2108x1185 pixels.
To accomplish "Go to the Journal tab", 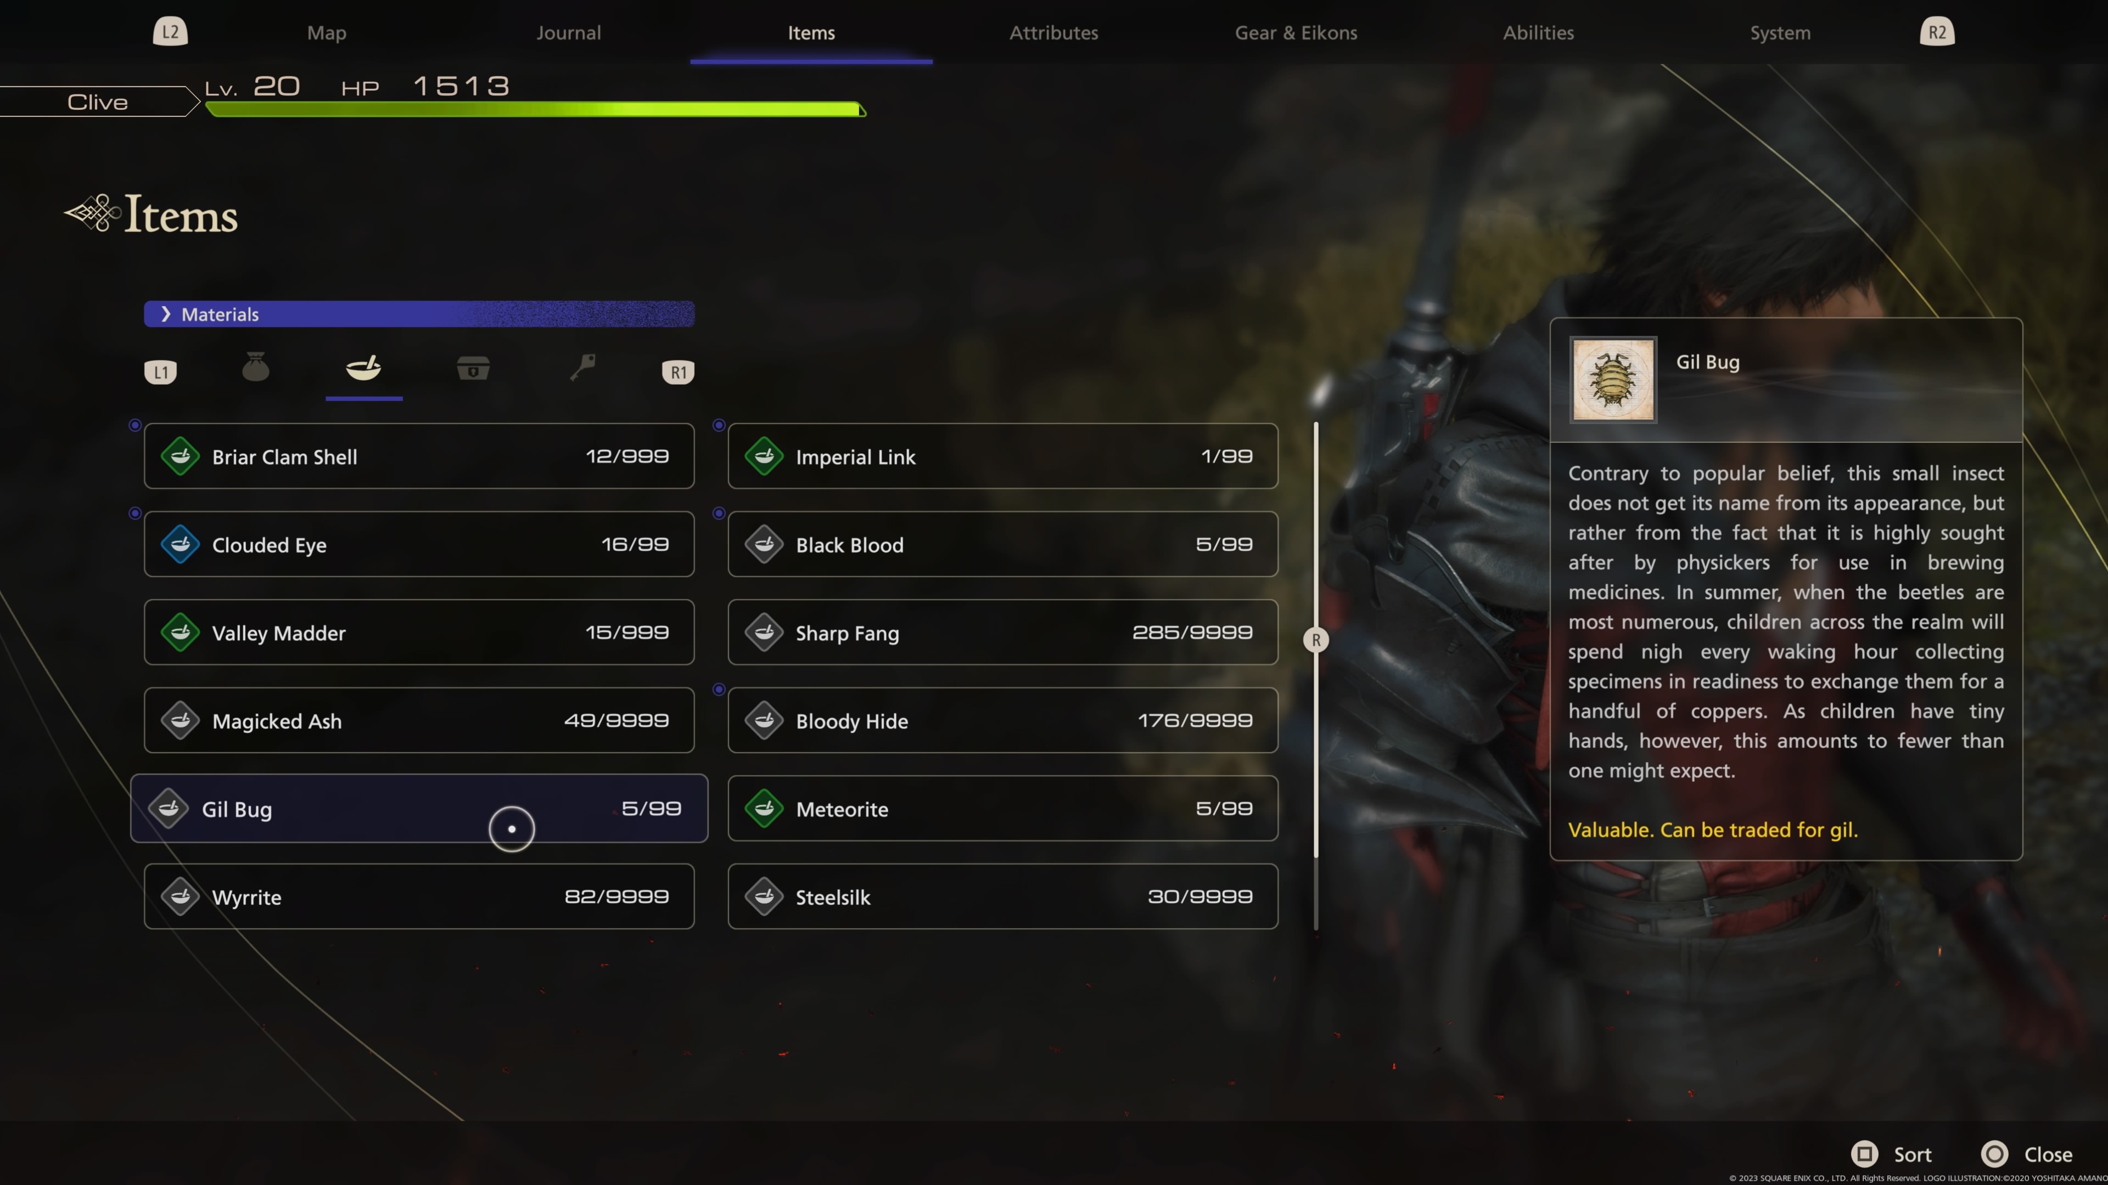I will point(569,33).
